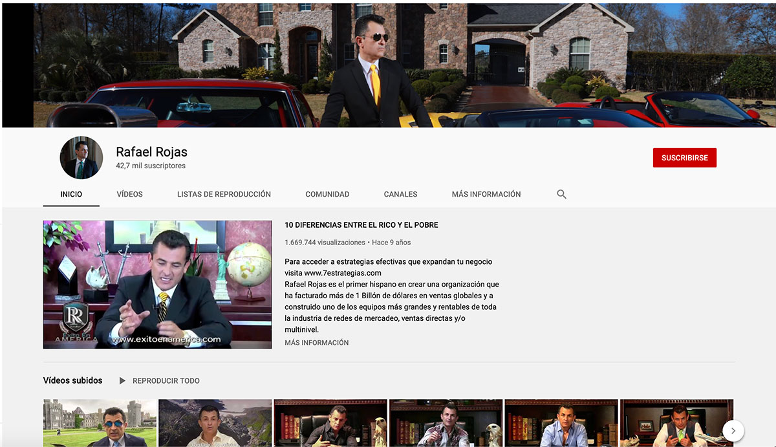The height and width of the screenshot is (447, 776).
Task: Expand MÁS INFORMACIÓN under video description
Action: (x=316, y=343)
